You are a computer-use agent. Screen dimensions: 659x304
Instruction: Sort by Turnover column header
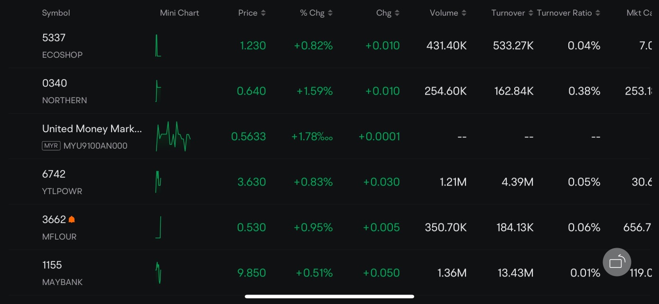click(x=512, y=13)
